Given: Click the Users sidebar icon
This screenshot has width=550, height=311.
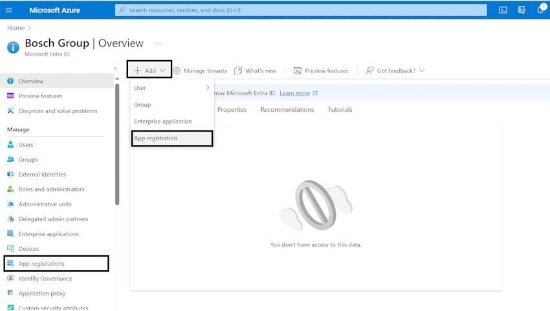Looking at the screenshot, I should (x=10, y=144).
